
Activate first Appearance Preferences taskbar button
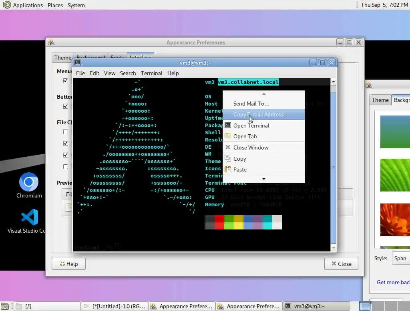tap(182, 306)
